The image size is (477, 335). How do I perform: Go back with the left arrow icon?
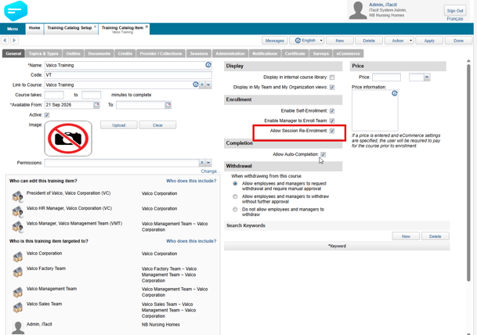(x=5, y=40)
